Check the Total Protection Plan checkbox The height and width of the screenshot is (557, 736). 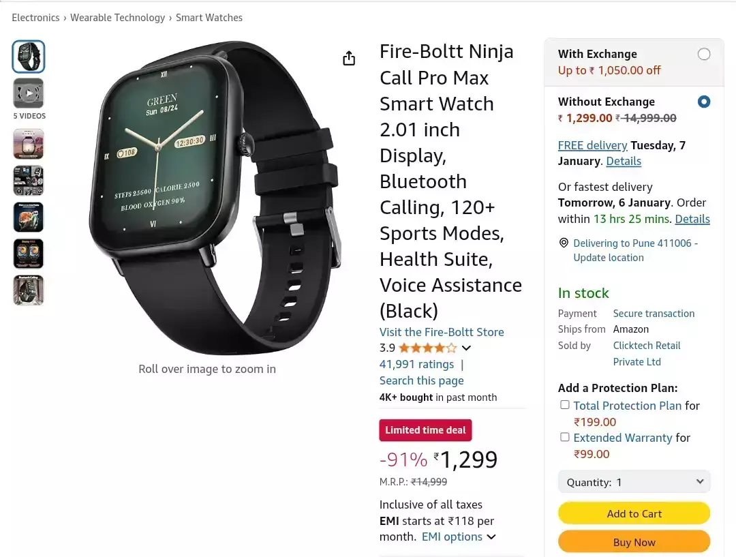tap(565, 405)
